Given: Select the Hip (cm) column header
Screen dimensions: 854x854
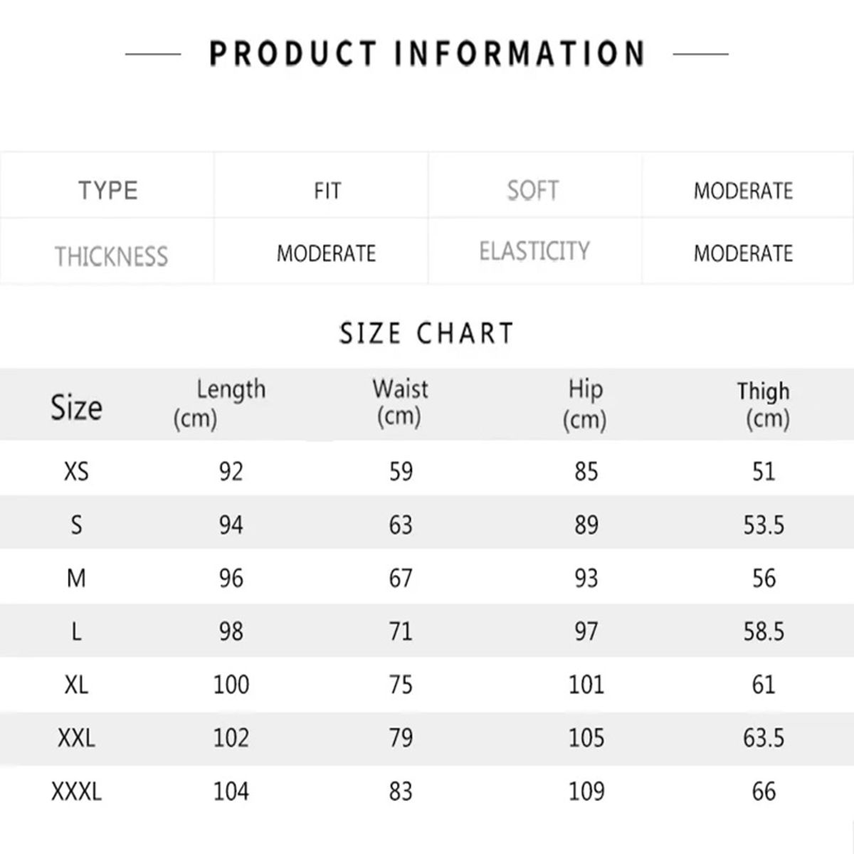Looking at the screenshot, I should 585,404.
